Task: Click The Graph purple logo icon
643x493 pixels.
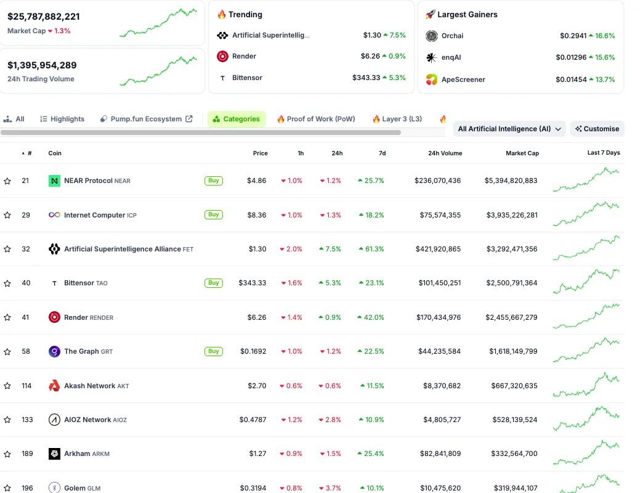Action: [54, 351]
